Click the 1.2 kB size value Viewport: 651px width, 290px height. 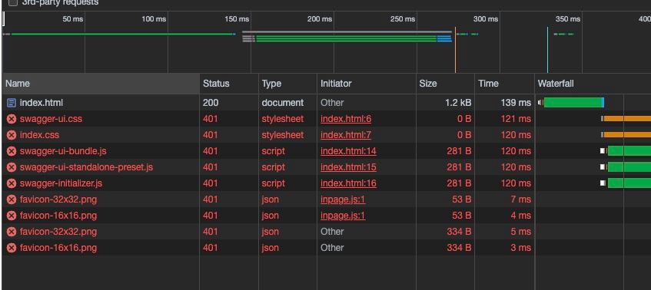tap(458, 103)
